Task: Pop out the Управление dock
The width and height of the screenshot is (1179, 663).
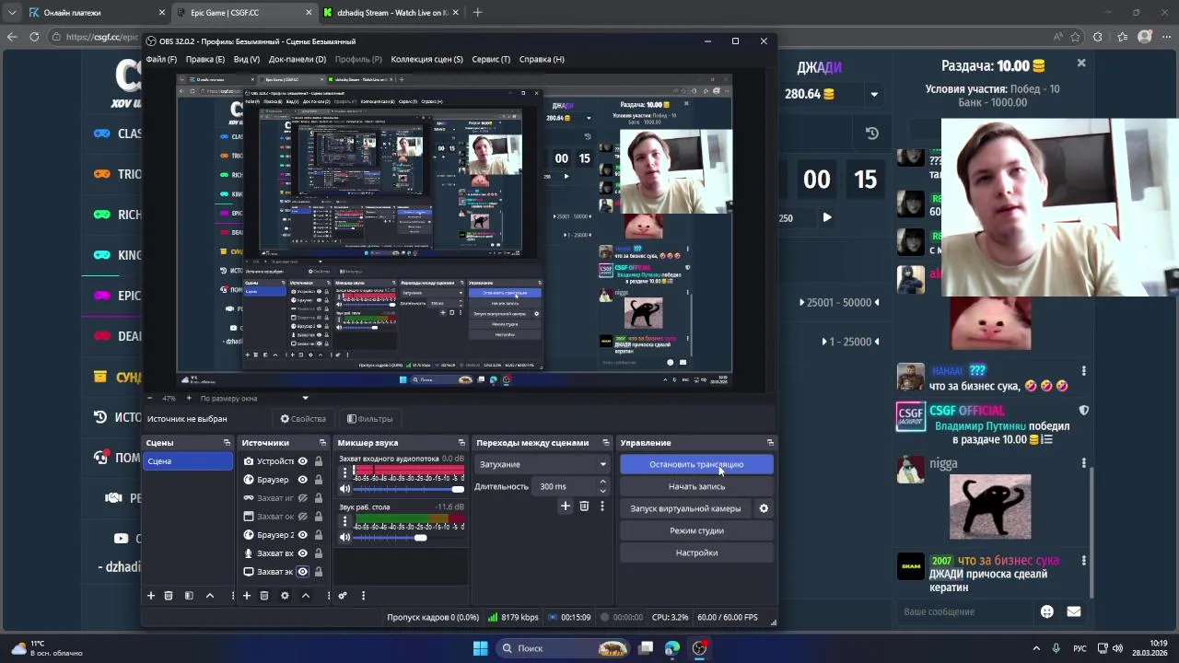Action: point(770,443)
